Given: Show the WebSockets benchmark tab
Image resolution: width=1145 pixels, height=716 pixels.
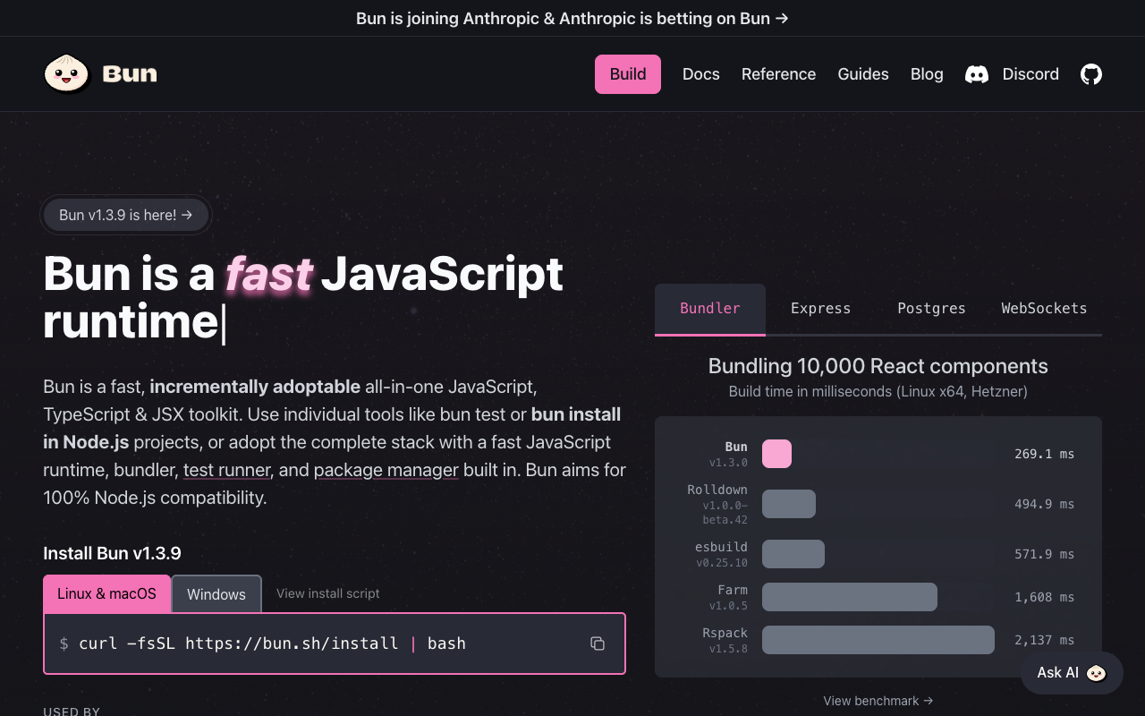Looking at the screenshot, I should coord(1044,309).
